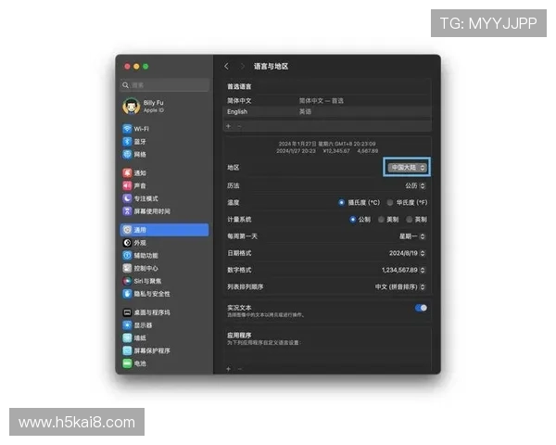Click the red close window button
Image resolution: width=556 pixels, height=445 pixels.
point(127,67)
